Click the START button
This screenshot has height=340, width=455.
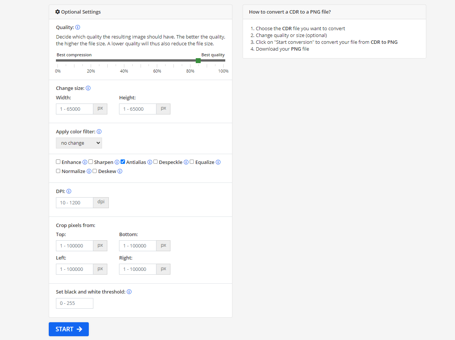(69, 329)
